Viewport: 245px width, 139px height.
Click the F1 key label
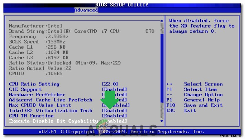point(169,100)
